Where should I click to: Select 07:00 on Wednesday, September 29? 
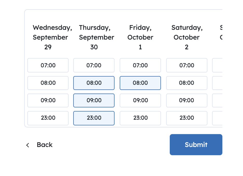click(48, 65)
